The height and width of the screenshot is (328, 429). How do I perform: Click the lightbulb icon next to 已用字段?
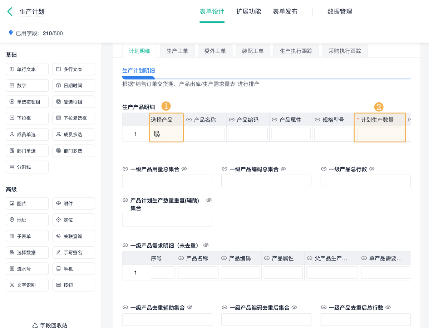point(10,33)
